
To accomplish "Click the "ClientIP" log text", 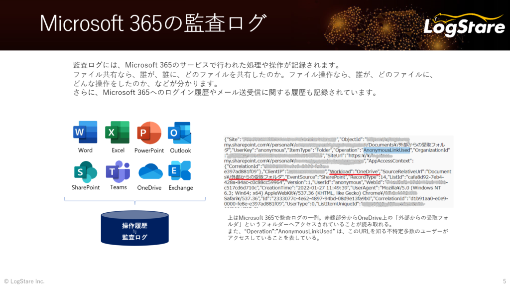I will coord(275,171).
